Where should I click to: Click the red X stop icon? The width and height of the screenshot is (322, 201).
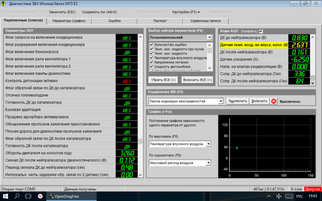pos(274,101)
